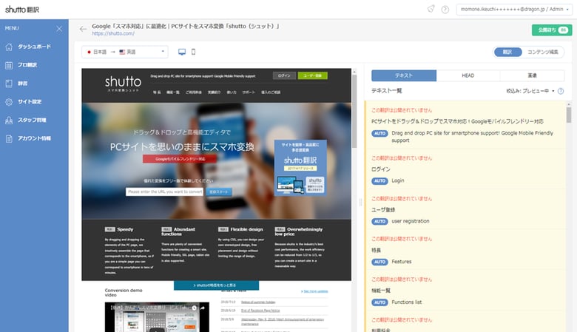Viewport: 577px width, 332px height.
Task: Click the ログイン source text in list
Action: coord(381,169)
